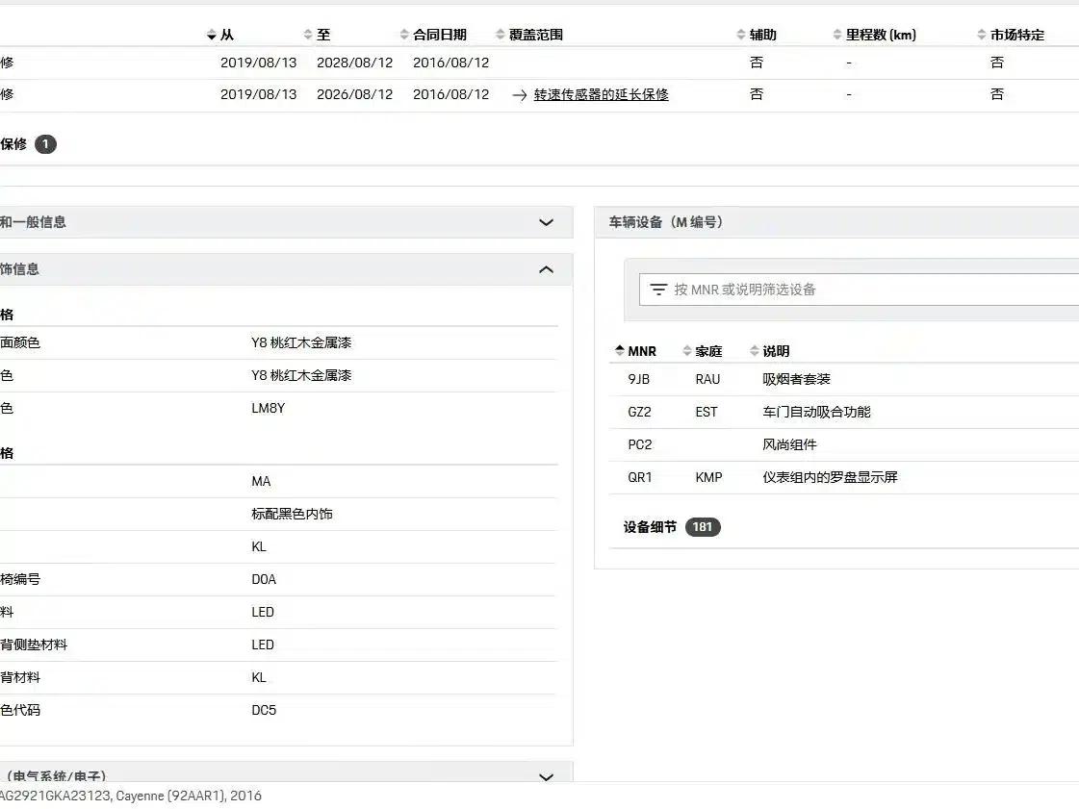Click the arrow before 转速传感器的延长保修
This screenshot has height=809, width=1079.
(x=520, y=95)
